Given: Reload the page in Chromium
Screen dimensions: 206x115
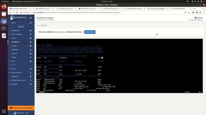Looking at the screenshot, I should (x=17, y=12).
